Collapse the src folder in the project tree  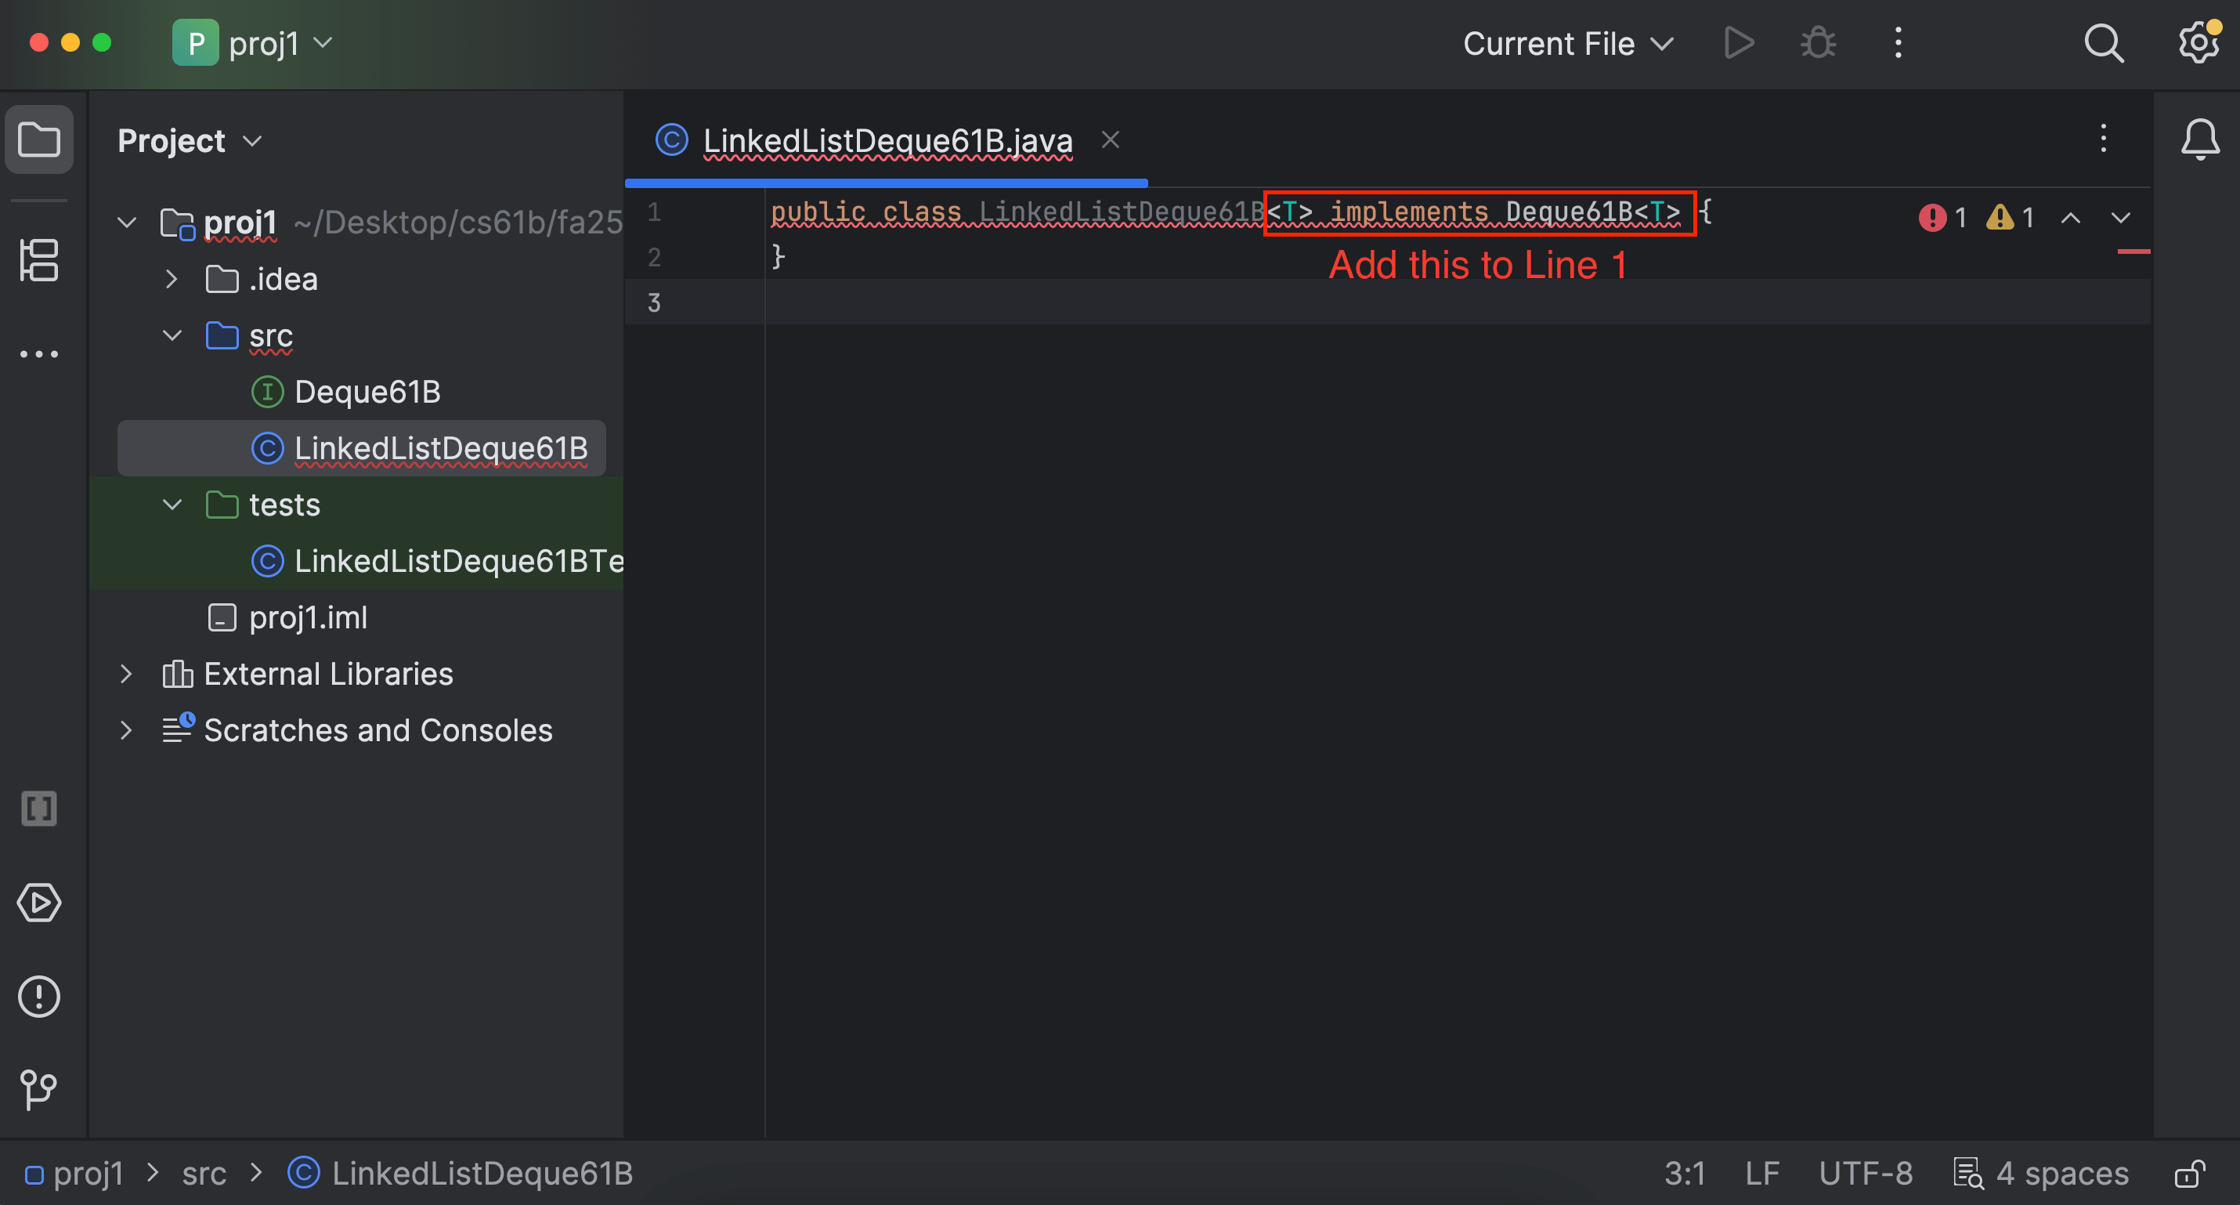(172, 336)
